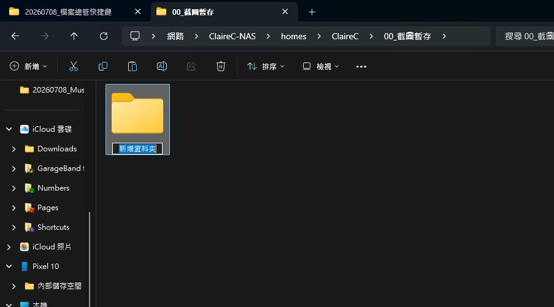Click the 新增資料夾 rename text field

coord(137,148)
